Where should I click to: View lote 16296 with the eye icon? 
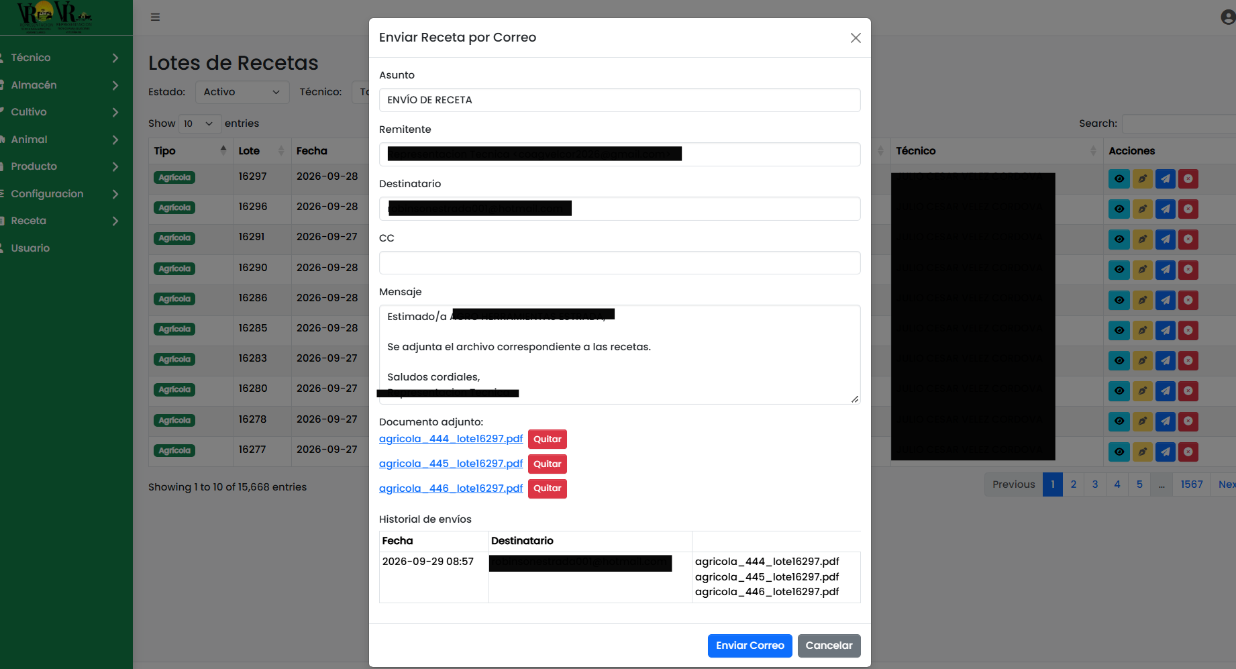pos(1119,209)
